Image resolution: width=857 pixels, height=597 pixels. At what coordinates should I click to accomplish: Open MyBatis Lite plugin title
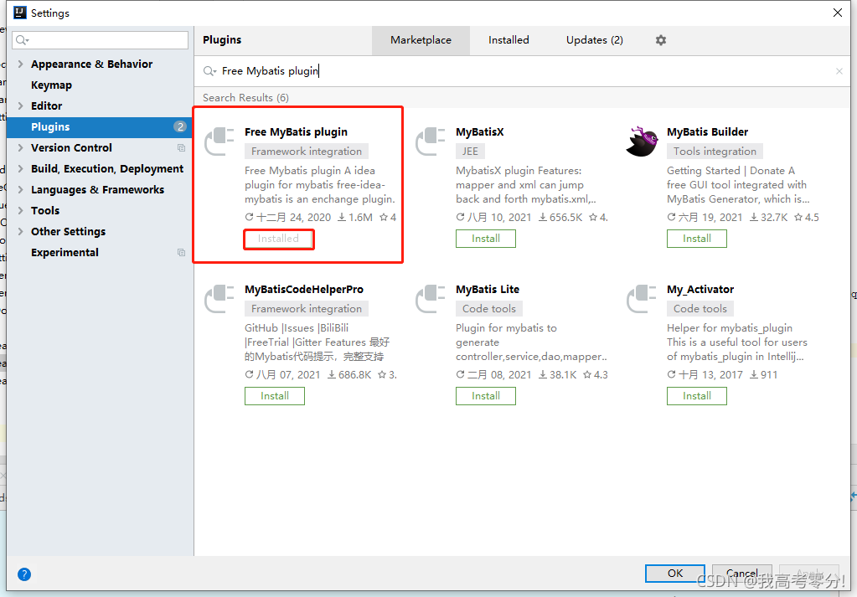488,290
